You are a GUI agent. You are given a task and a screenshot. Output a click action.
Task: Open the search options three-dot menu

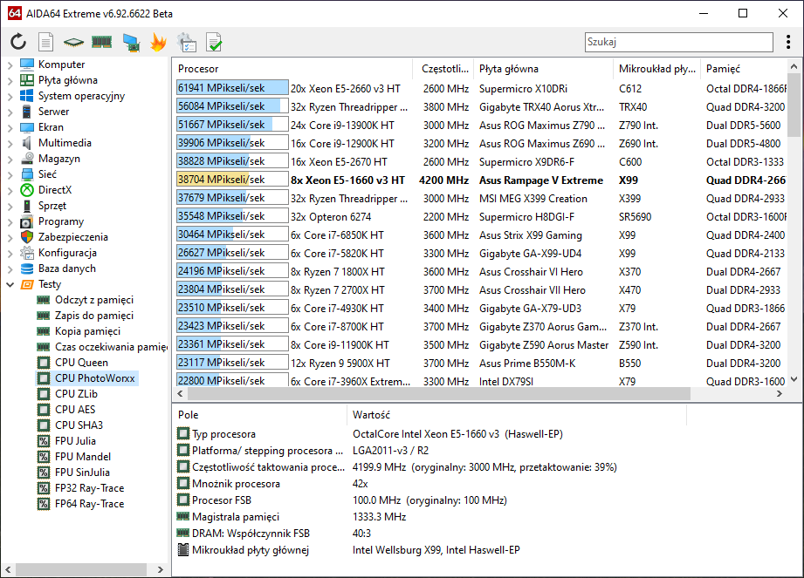click(787, 42)
